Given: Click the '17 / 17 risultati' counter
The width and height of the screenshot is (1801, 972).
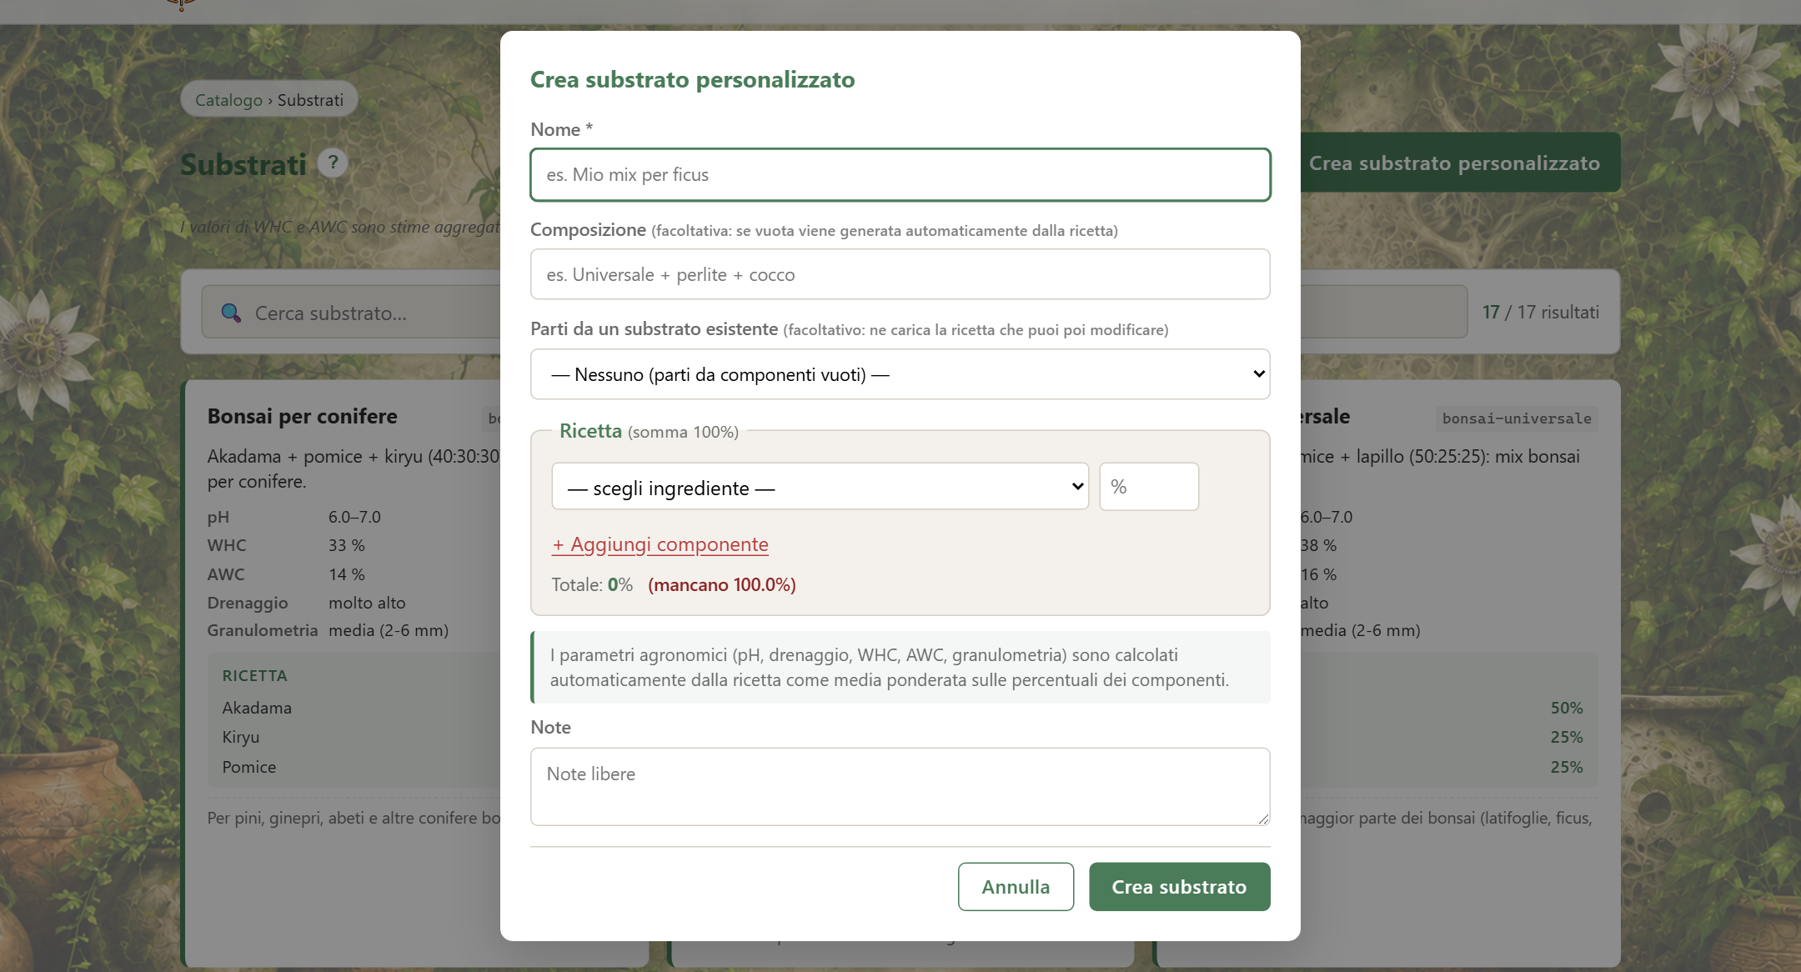Looking at the screenshot, I should click(1541, 313).
